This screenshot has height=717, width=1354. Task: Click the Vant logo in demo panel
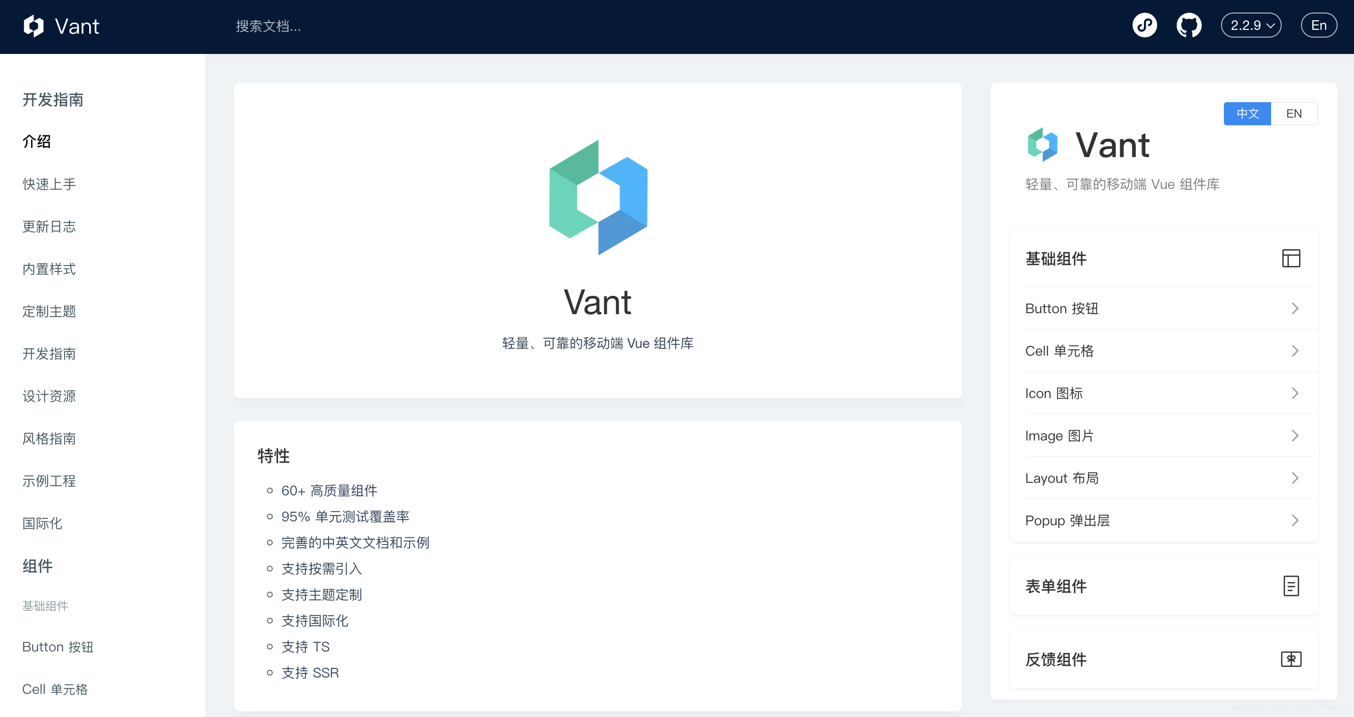pyautogui.click(x=1042, y=144)
